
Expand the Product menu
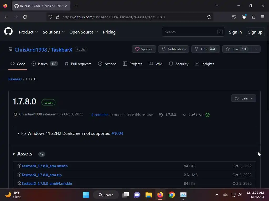(28, 32)
